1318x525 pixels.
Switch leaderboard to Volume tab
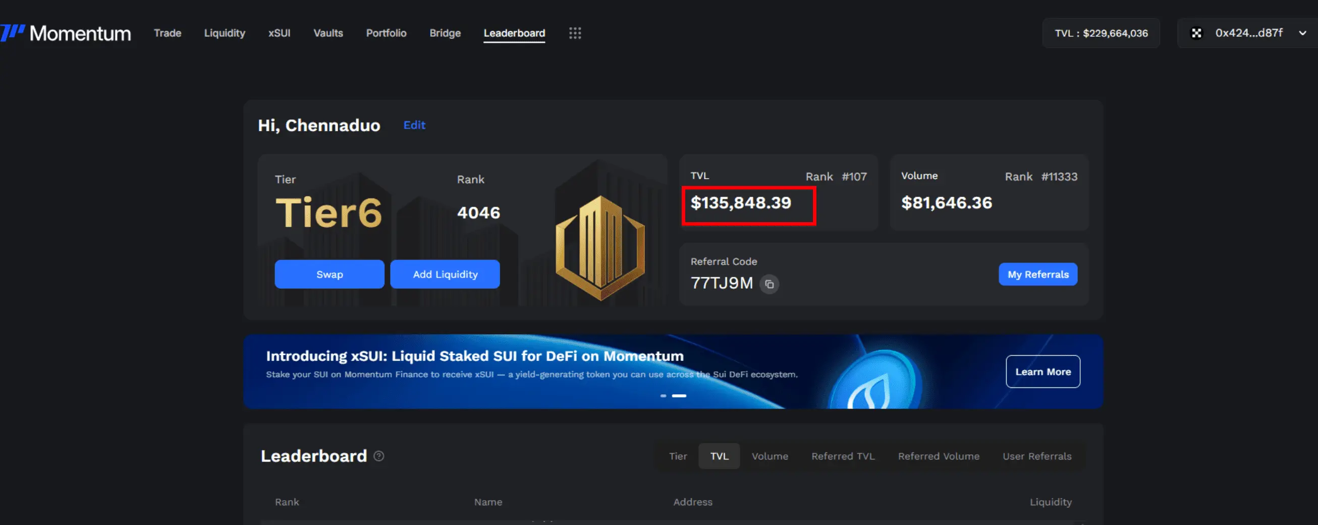pyautogui.click(x=770, y=456)
